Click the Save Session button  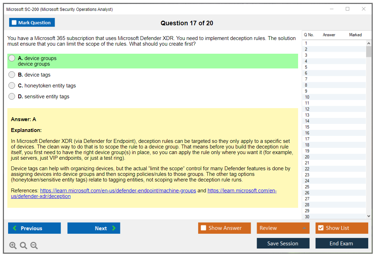tap(283, 243)
